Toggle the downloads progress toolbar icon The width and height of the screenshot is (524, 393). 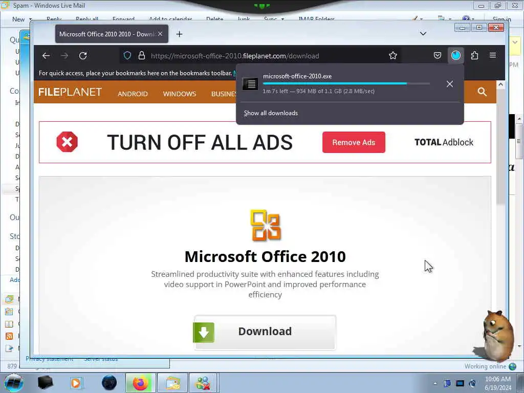pyautogui.click(x=456, y=55)
